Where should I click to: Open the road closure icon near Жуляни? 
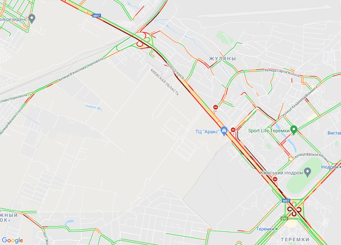[x=216, y=107]
